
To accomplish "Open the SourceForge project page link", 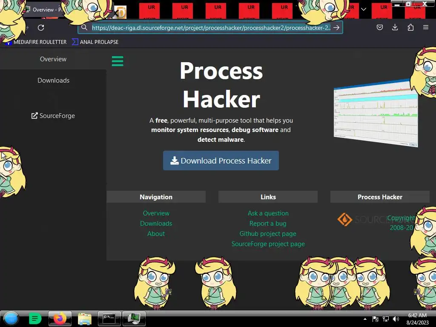I will (268, 244).
